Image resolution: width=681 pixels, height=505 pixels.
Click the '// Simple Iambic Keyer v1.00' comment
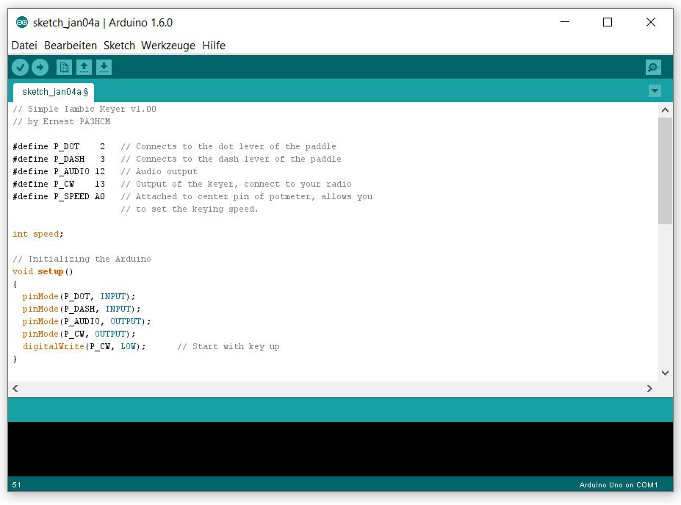[x=84, y=109]
